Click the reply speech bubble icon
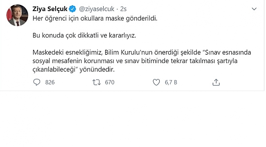 pyautogui.click(x=37, y=82)
